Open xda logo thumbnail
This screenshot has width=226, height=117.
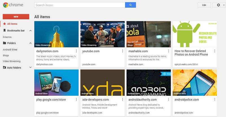tap(103, 82)
